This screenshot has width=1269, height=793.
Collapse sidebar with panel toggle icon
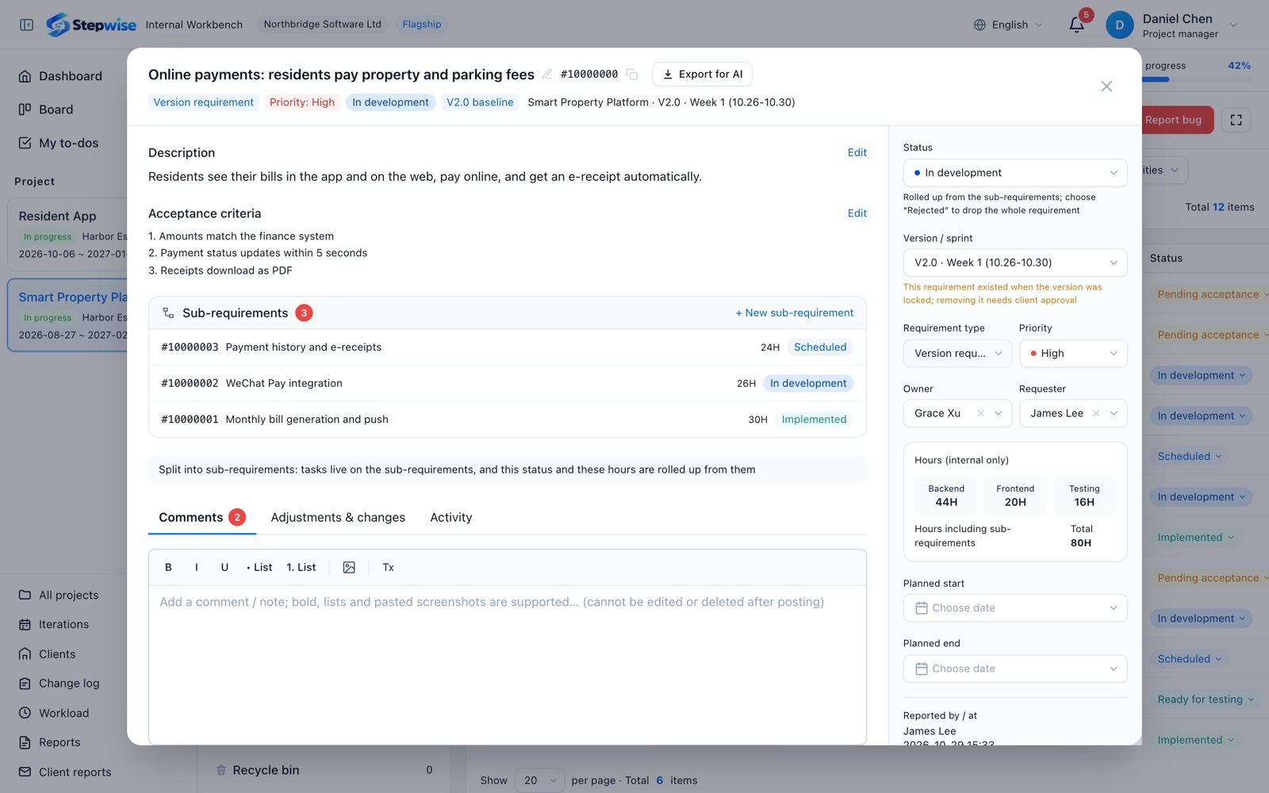click(x=26, y=25)
